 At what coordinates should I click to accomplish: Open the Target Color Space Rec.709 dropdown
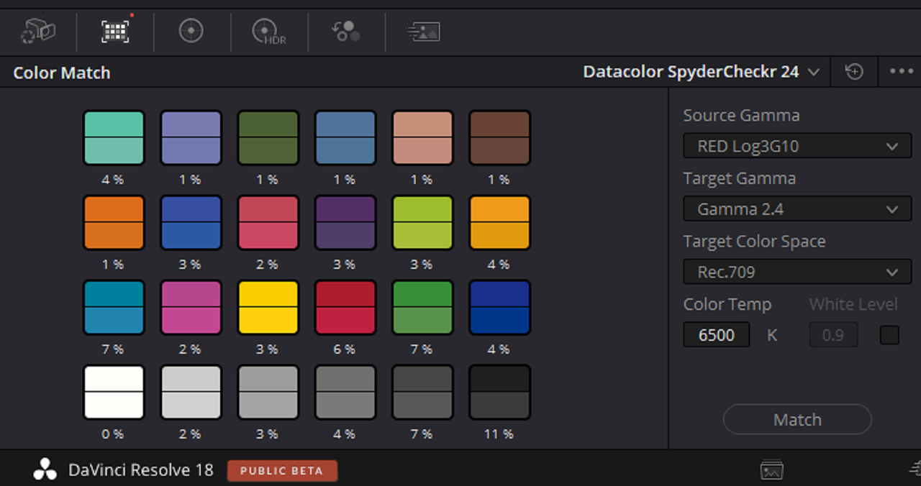[x=797, y=272]
